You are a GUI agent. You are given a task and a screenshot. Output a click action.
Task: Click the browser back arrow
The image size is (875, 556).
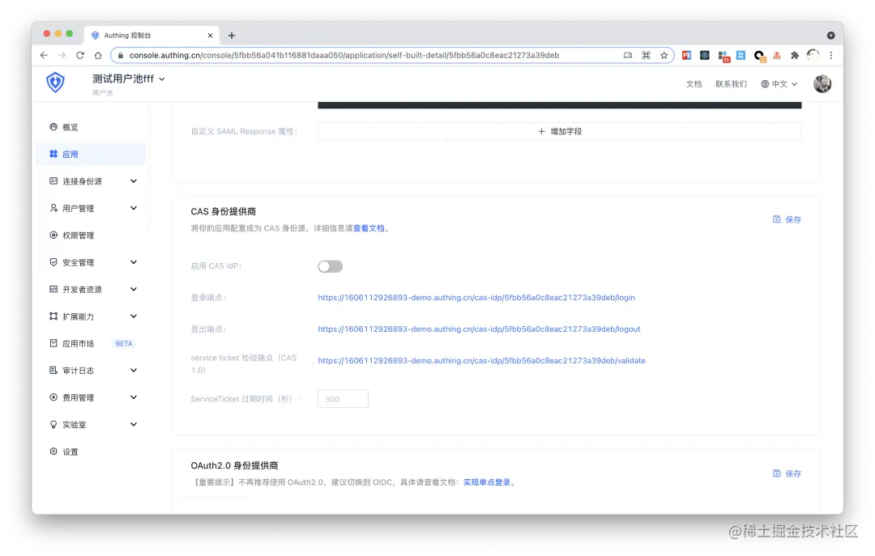(44, 55)
